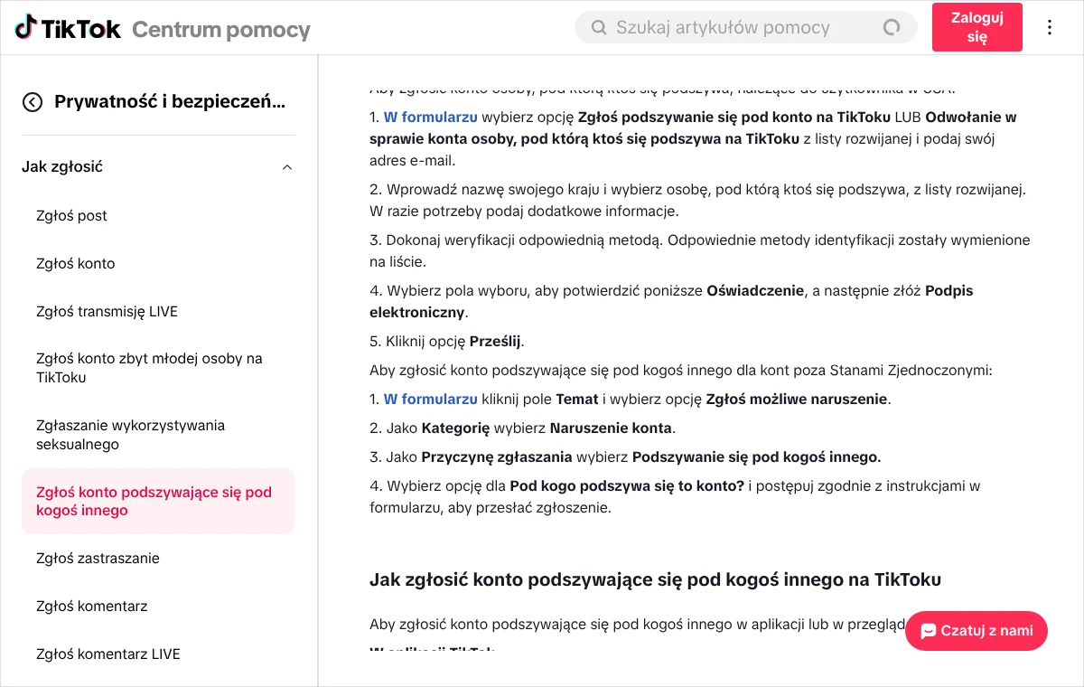The width and height of the screenshot is (1084, 687).
Task: Open Zgłaszanie wykorzystywania seksualnego article
Action: tap(130, 435)
